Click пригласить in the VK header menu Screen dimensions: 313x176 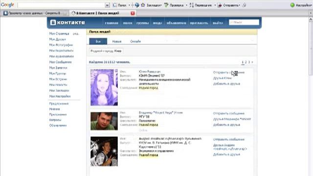(199, 23)
